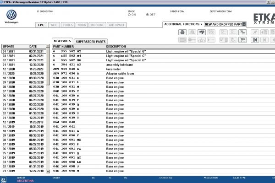Select part 06K 100 035 T row
This screenshot has height=183, width=275.
coord(163,91)
